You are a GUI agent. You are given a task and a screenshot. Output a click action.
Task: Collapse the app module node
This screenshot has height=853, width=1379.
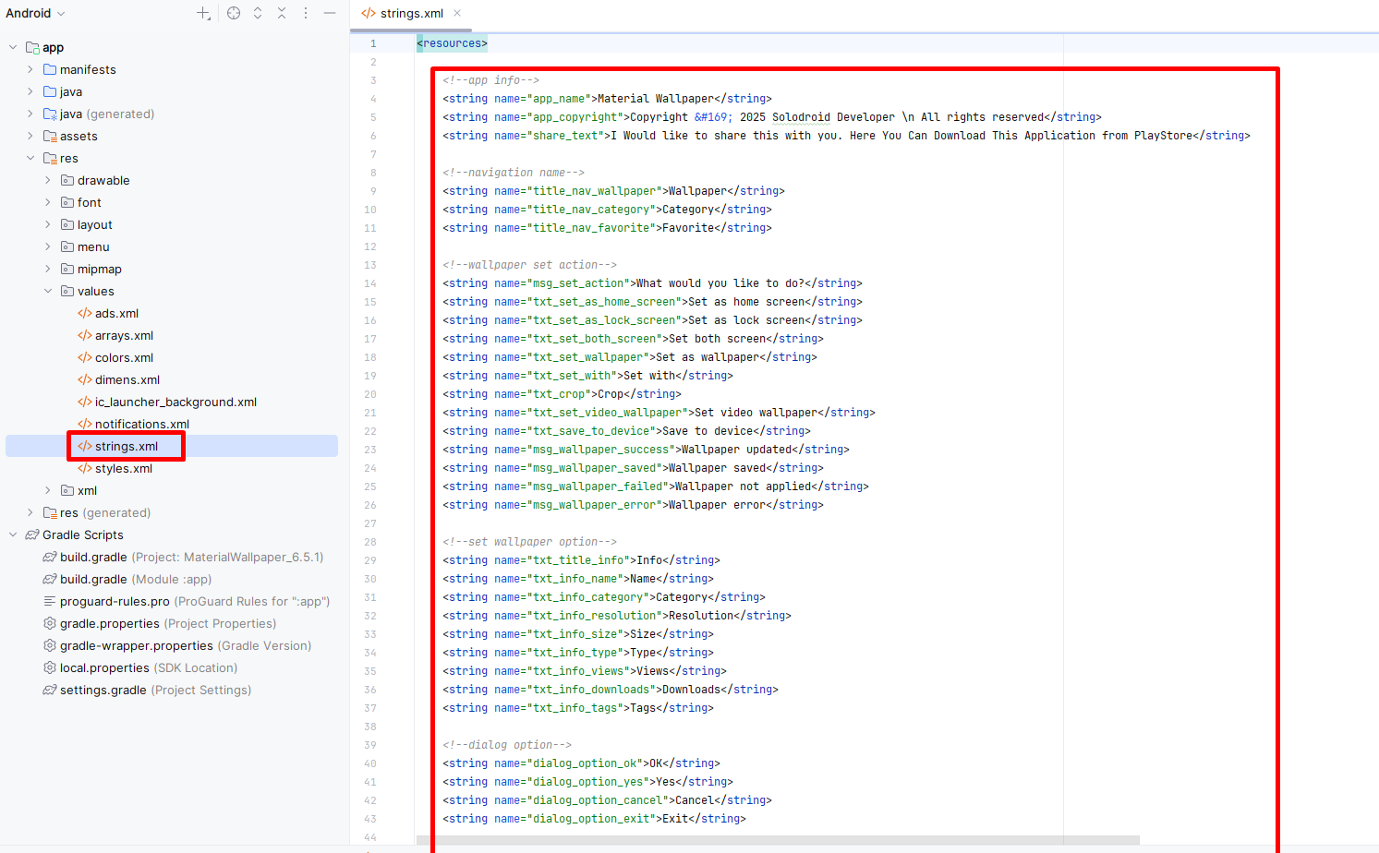[x=13, y=47]
